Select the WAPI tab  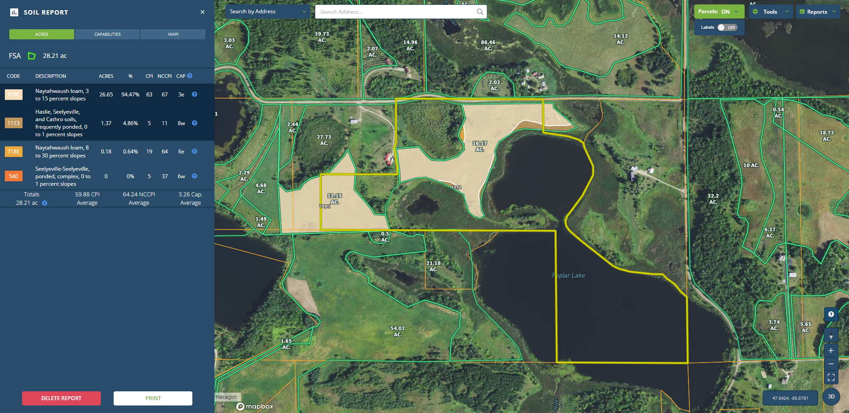pyautogui.click(x=173, y=34)
